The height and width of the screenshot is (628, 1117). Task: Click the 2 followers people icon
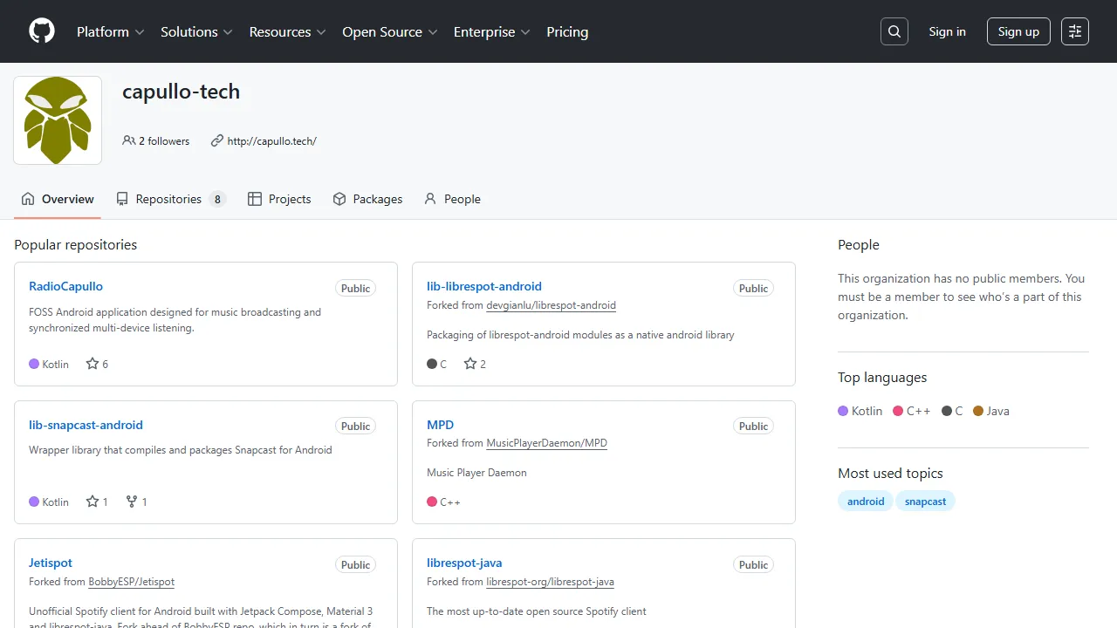click(x=129, y=140)
